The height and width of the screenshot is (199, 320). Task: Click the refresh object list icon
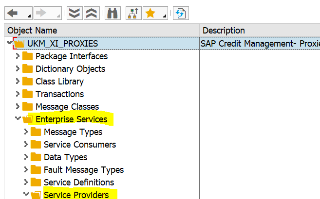pyautogui.click(x=181, y=14)
